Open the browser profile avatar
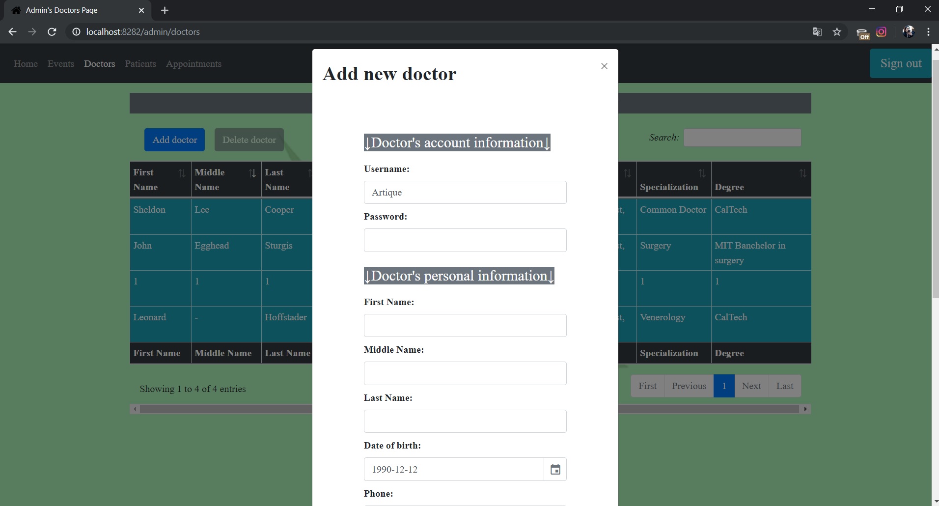Viewport: 939px width, 506px height. pyautogui.click(x=909, y=32)
